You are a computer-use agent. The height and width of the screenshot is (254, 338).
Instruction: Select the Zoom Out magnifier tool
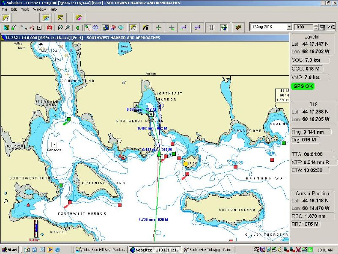click(60, 28)
